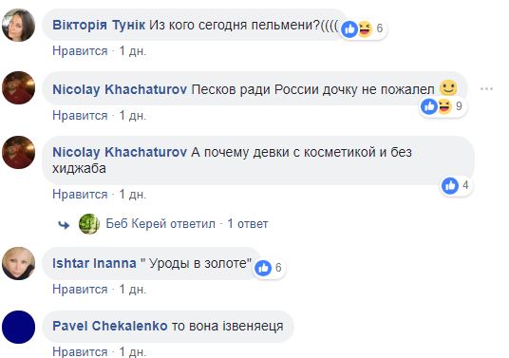Expand the "1 ответ" reply thread

pos(248,223)
